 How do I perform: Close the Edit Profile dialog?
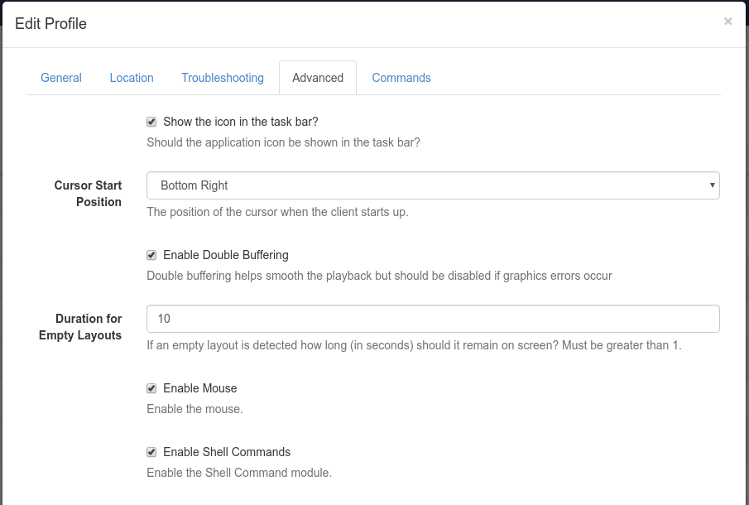point(727,22)
